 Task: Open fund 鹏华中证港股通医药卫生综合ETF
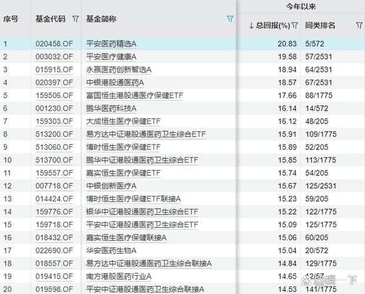tap(142, 161)
